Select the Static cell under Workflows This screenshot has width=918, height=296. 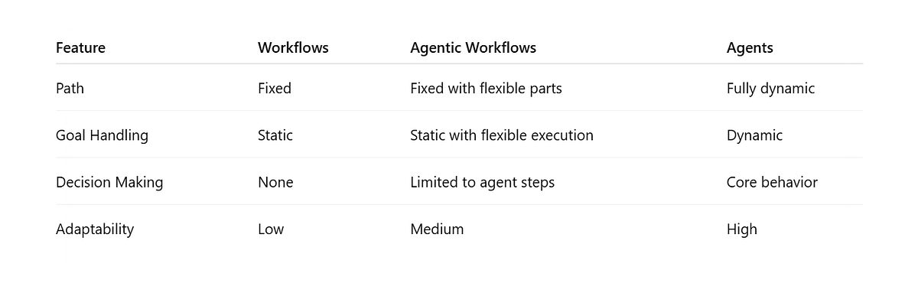[x=275, y=135]
